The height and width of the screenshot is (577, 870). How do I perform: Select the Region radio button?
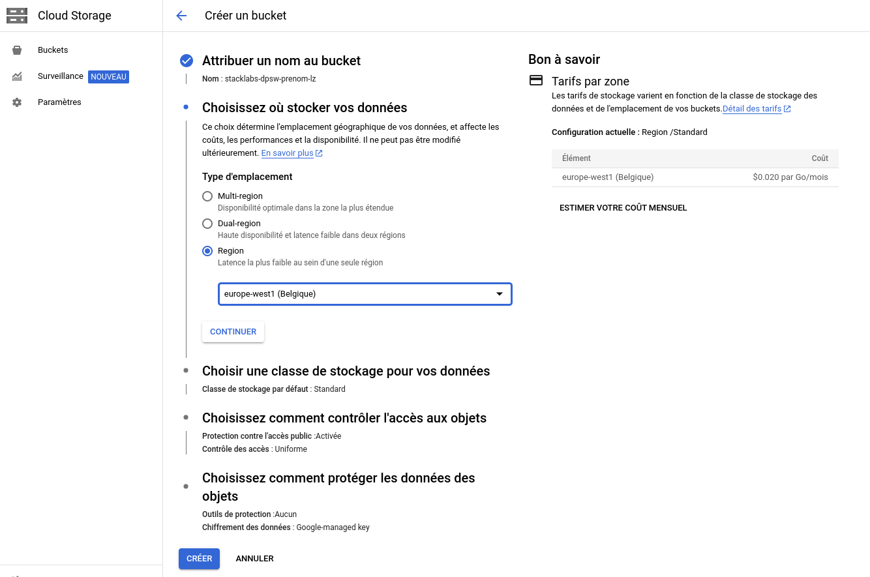[x=207, y=251]
